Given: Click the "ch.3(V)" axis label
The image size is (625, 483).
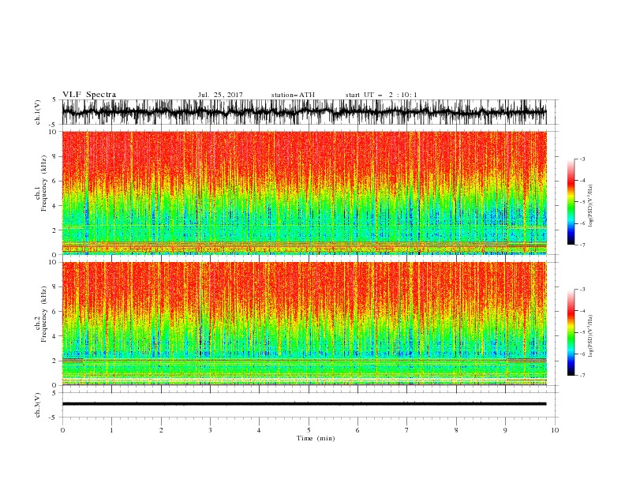Looking at the screenshot, I should click(38, 405).
